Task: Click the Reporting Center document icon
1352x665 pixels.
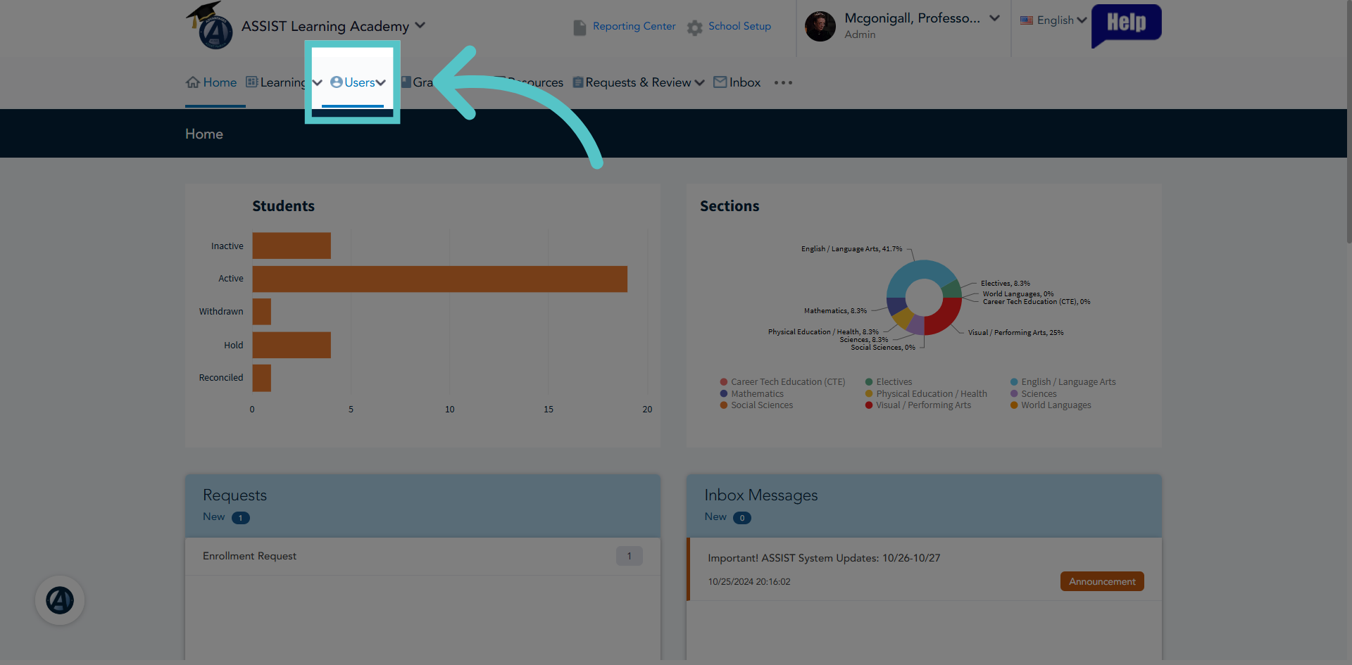Action: (580, 27)
